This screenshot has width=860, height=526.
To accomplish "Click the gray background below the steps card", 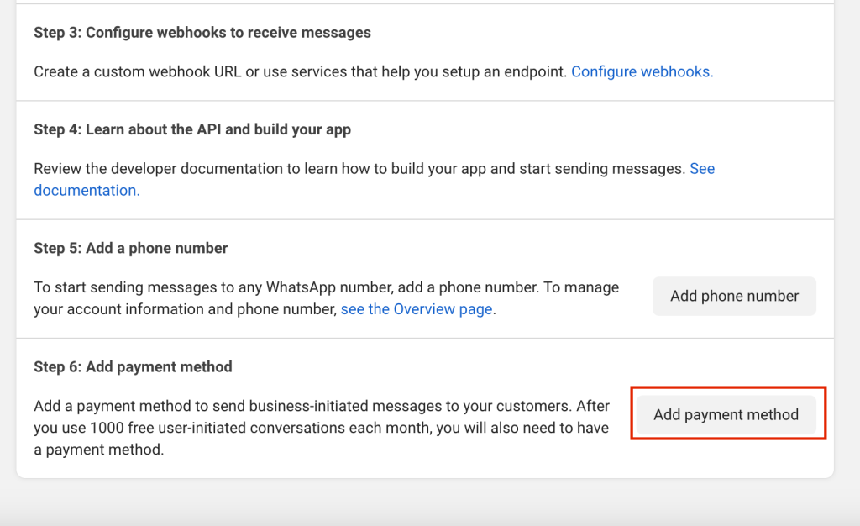I will point(420,504).
